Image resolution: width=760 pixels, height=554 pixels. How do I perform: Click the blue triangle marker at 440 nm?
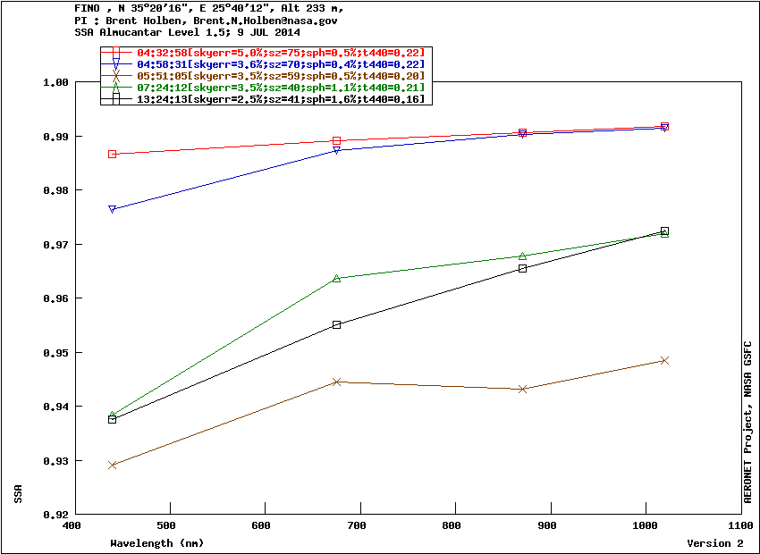[x=113, y=209]
